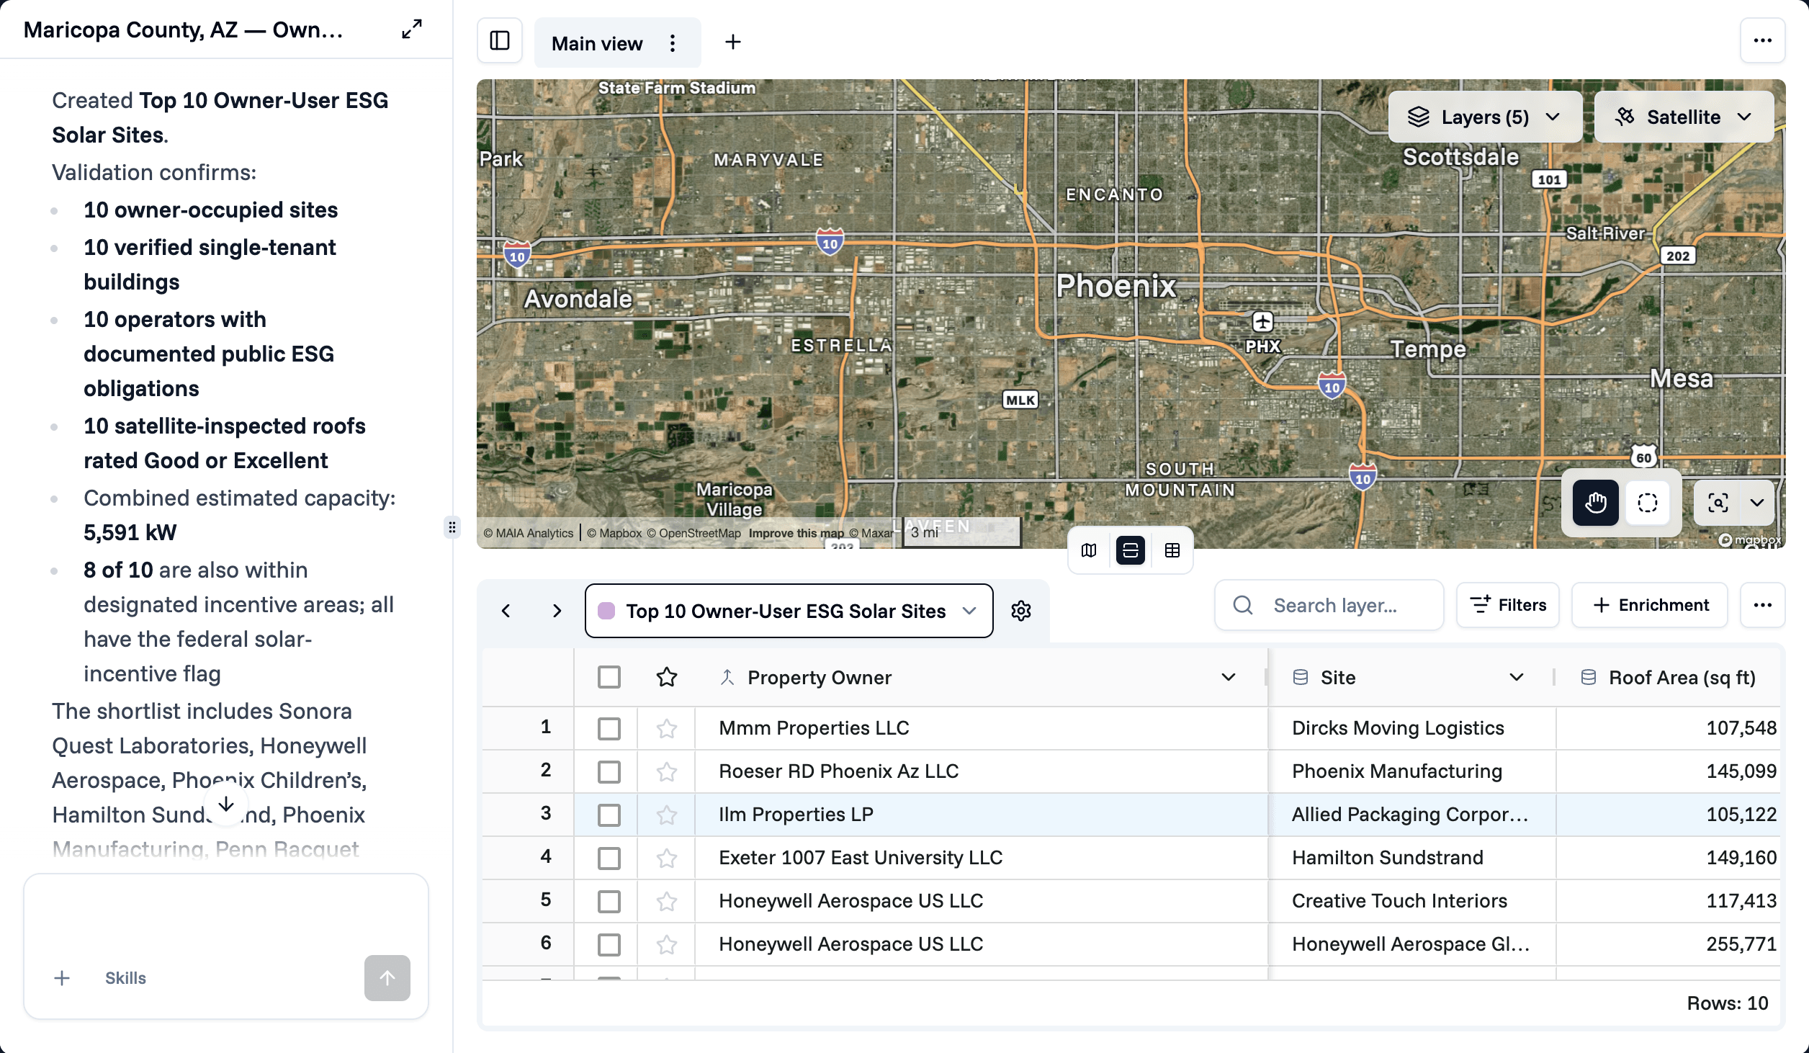Switch to split map and table layout

pos(1131,551)
